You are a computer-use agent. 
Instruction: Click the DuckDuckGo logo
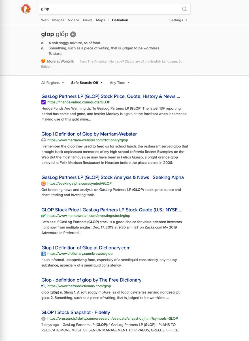26,9
